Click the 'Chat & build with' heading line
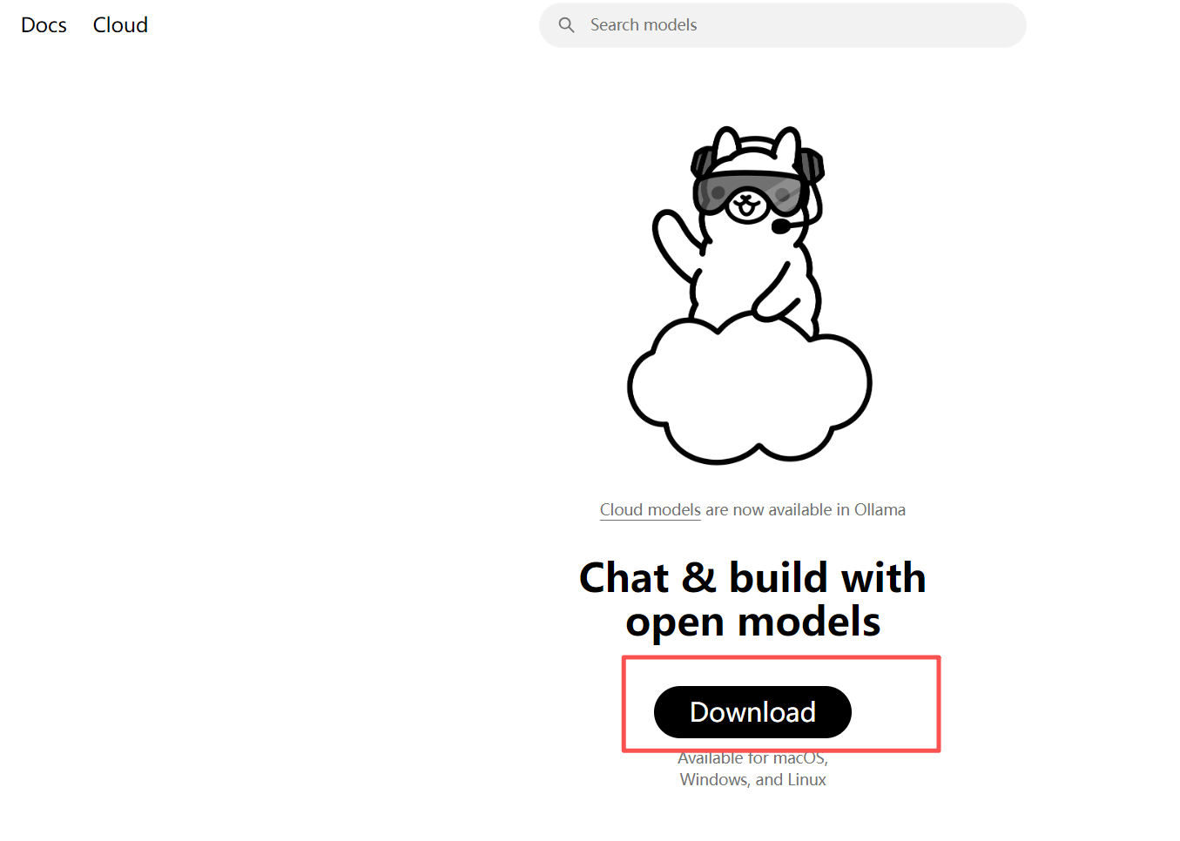Image resolution: width=1180 pixels, height=841 pixels. point(752,578)
